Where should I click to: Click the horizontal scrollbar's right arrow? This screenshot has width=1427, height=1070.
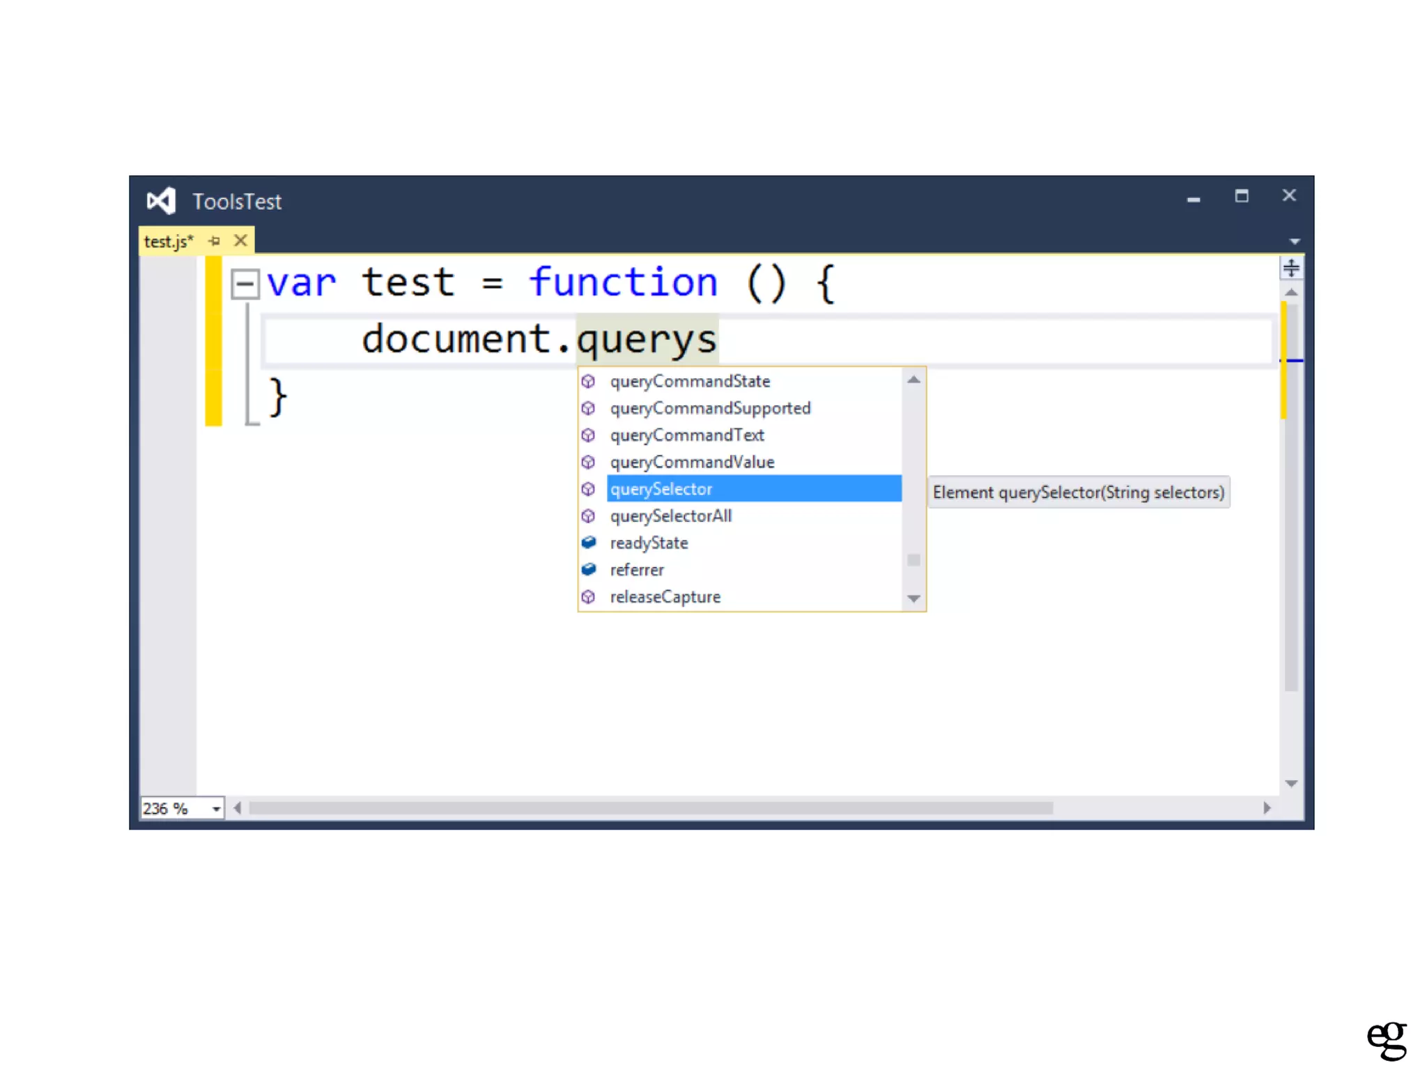pyautogui.click(x=1266, y=808)
